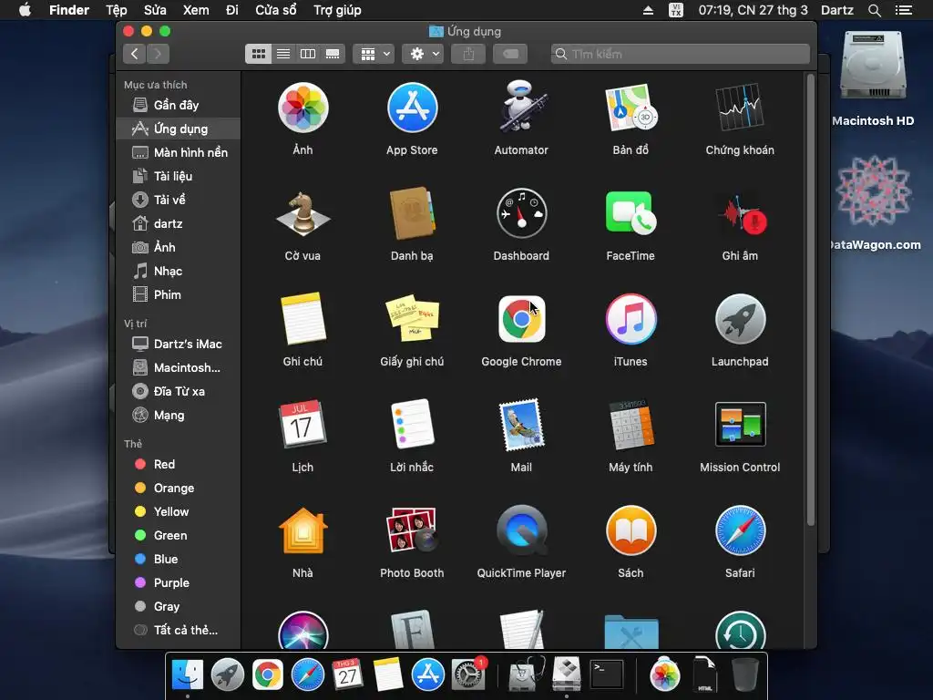Open the Sửa menu
The width and height of the screenshot is (933, 700).
click(x=155, y=10)
